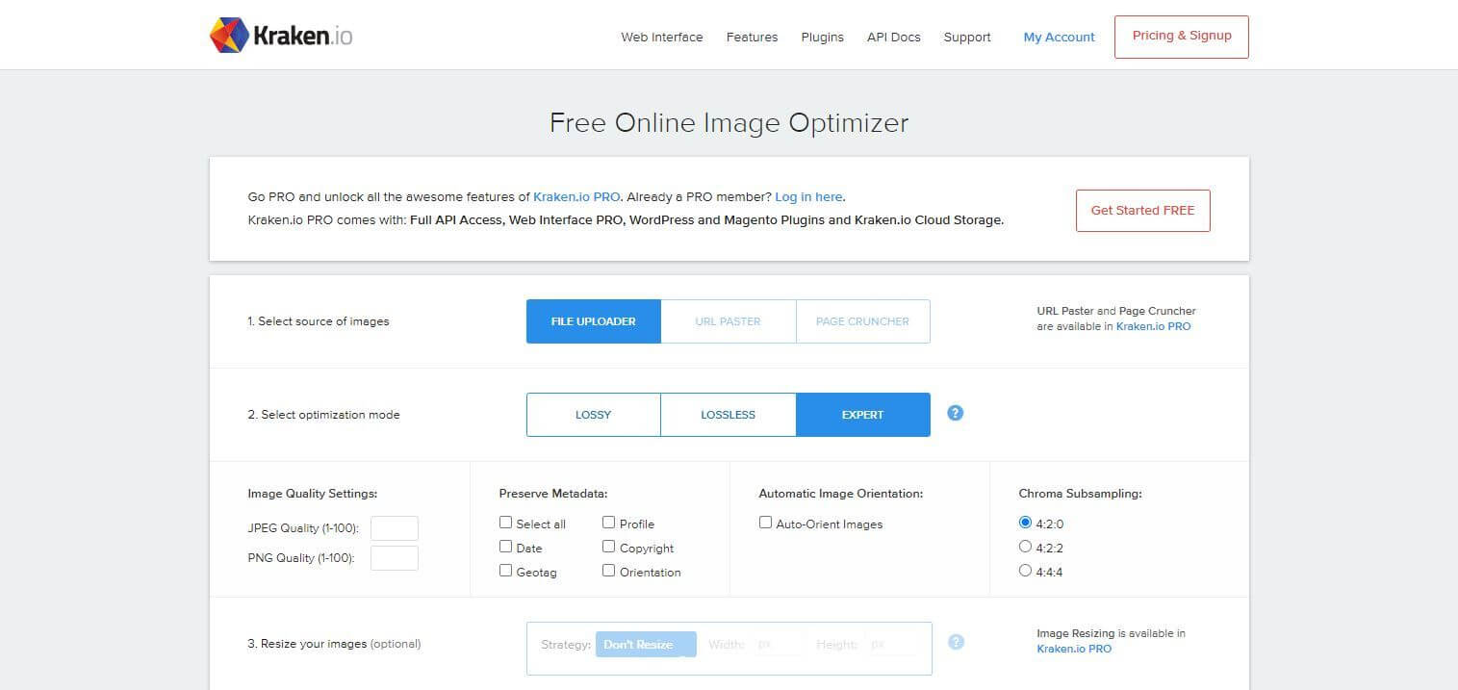Image resolution: width=1458 pixels, height=690 pixels.
Task: Enable the Select all metadata checkbox
Action: coord(506,523)
